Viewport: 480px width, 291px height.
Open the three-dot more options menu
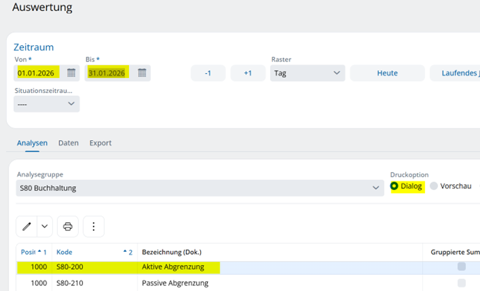pos(93,226)
